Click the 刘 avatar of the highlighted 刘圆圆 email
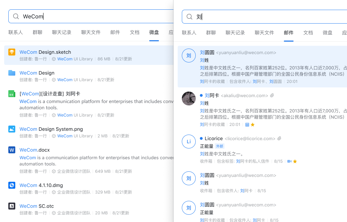This screenshot has width=347, height=222. (189, 55)
